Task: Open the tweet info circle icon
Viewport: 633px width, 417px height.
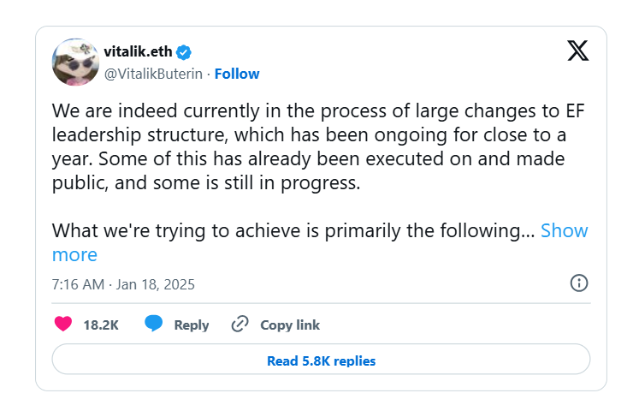Action: click(578, 283)
